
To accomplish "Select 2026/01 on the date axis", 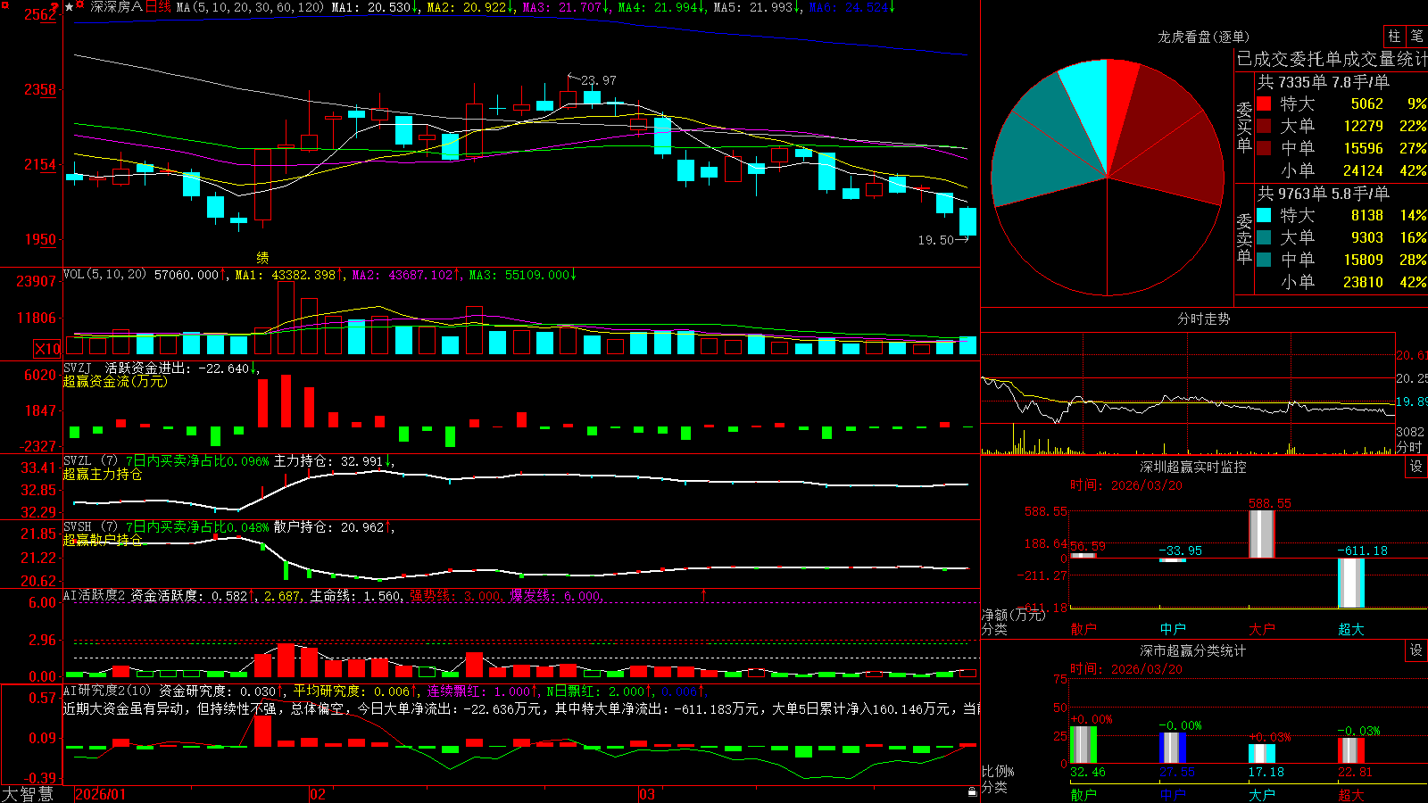I will point(101,794).
